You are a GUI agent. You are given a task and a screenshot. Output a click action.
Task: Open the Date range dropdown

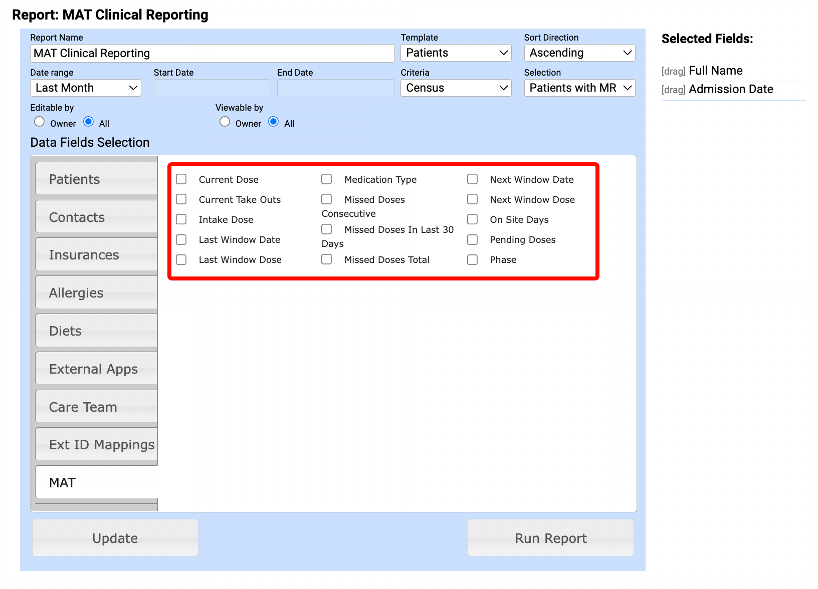point(85,88)
